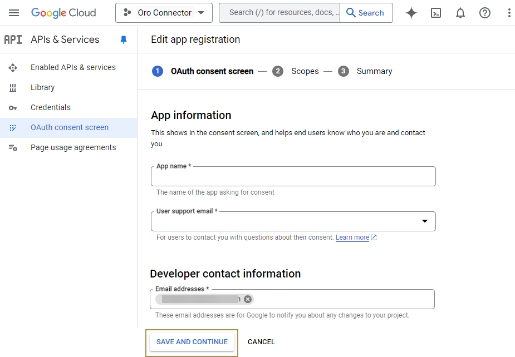Open Page usage agreements
Screen dimensions: 515x357
coord(73,147)
